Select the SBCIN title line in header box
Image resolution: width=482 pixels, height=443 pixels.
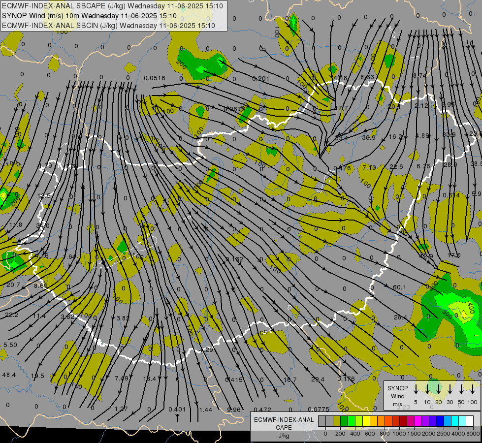click(x=108, y=26)
